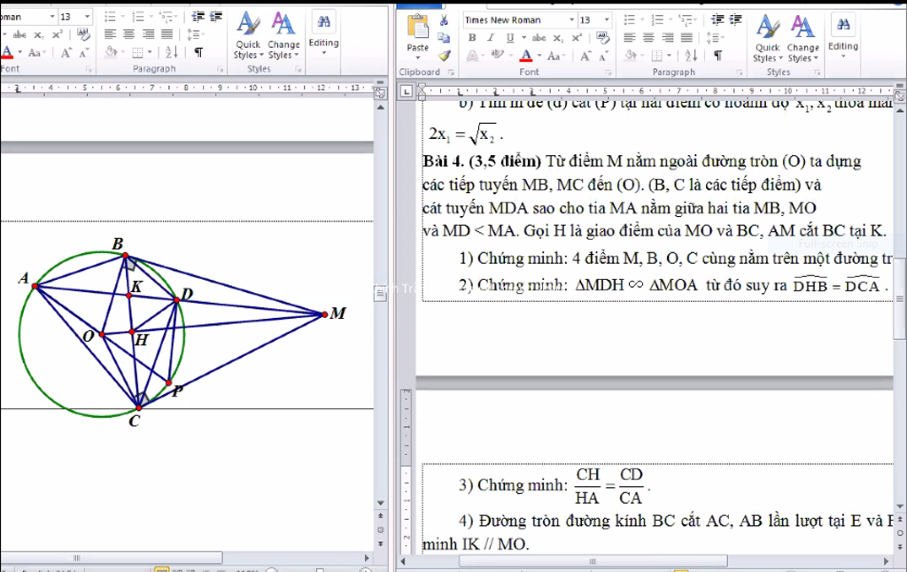Apply red font color in right window

click(x=525, y=56)
